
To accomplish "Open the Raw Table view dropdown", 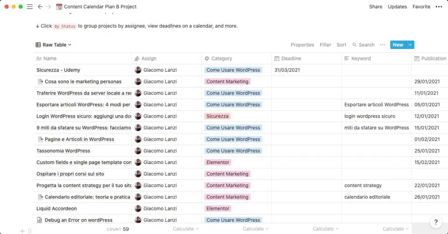I will 53,45.
